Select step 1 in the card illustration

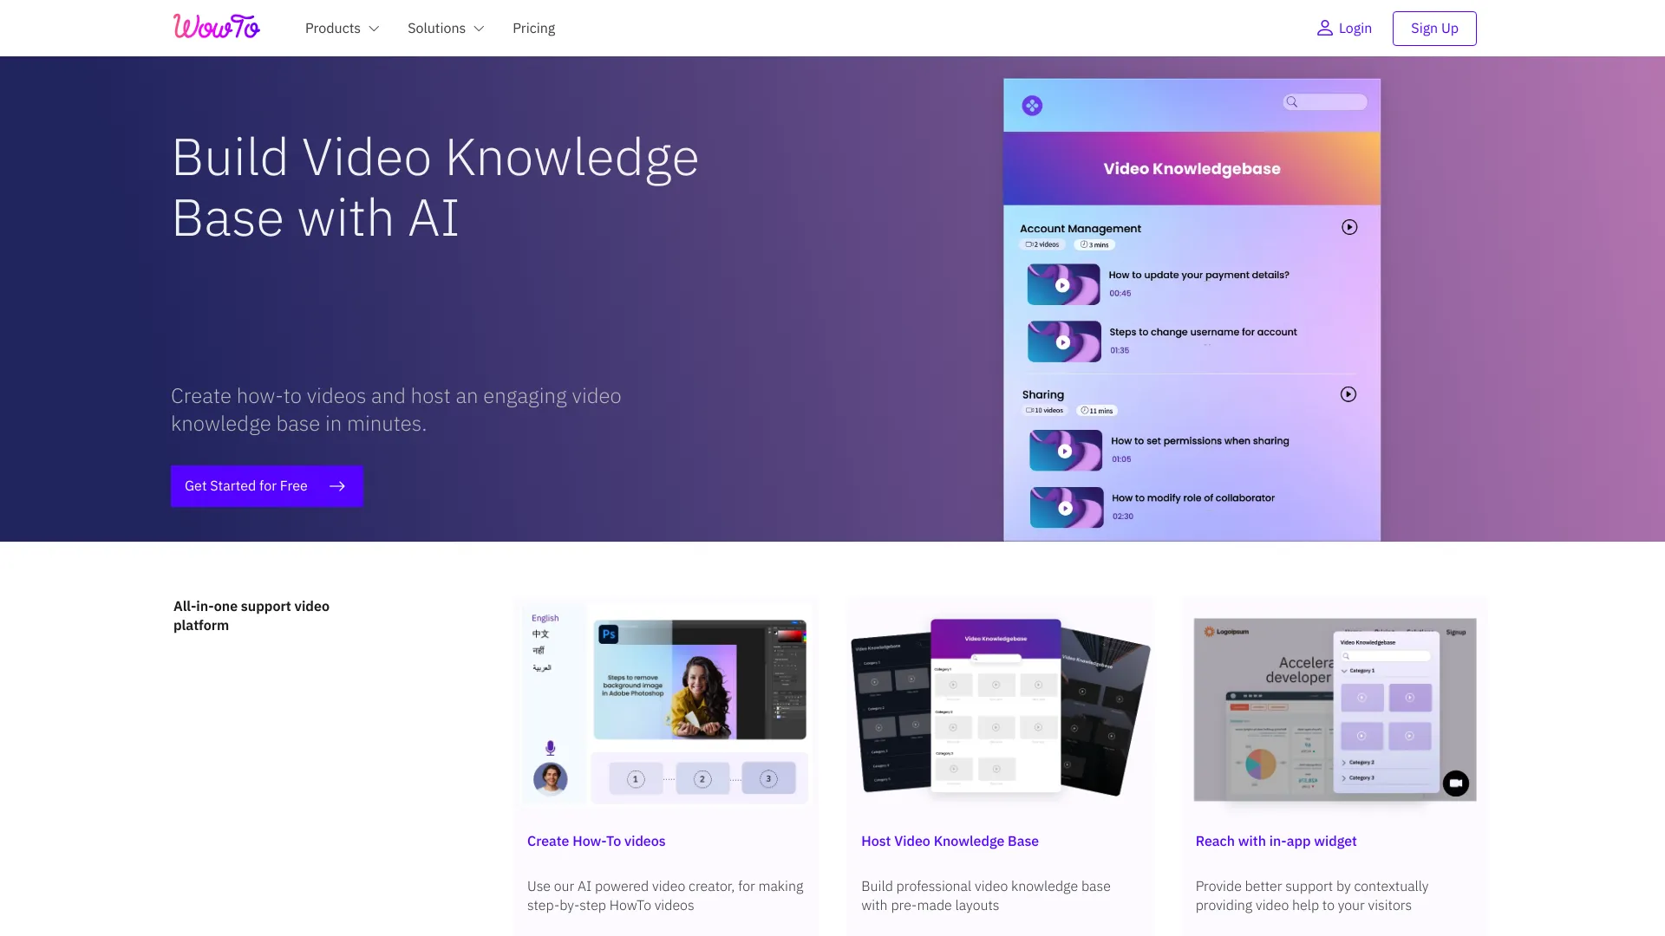pyautogui.click(x=636, y=779)
